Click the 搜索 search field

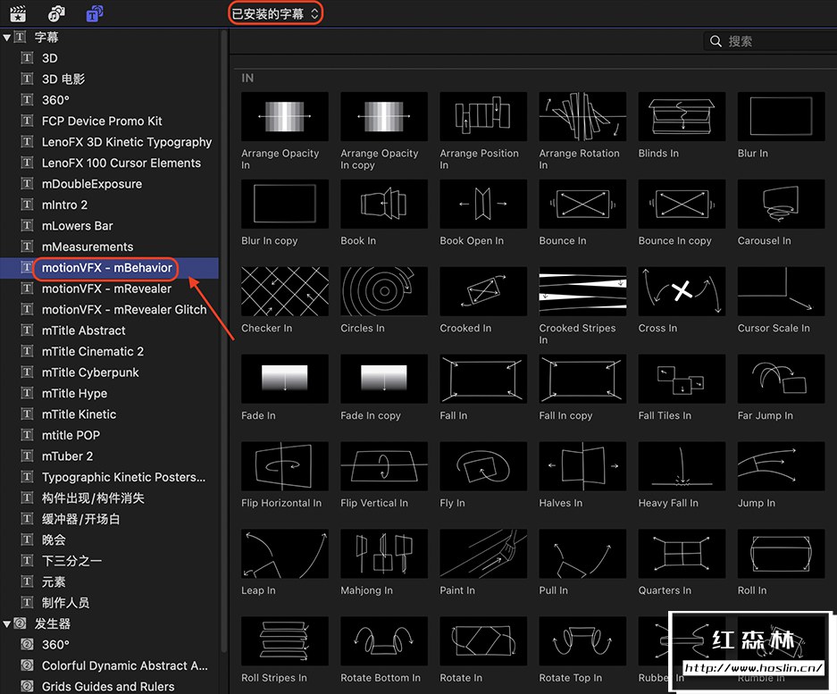[770, 41]
